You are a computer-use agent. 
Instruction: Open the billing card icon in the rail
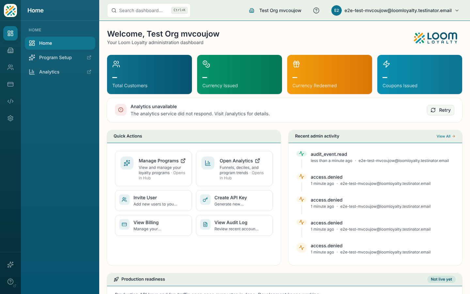tap(10, 84)
